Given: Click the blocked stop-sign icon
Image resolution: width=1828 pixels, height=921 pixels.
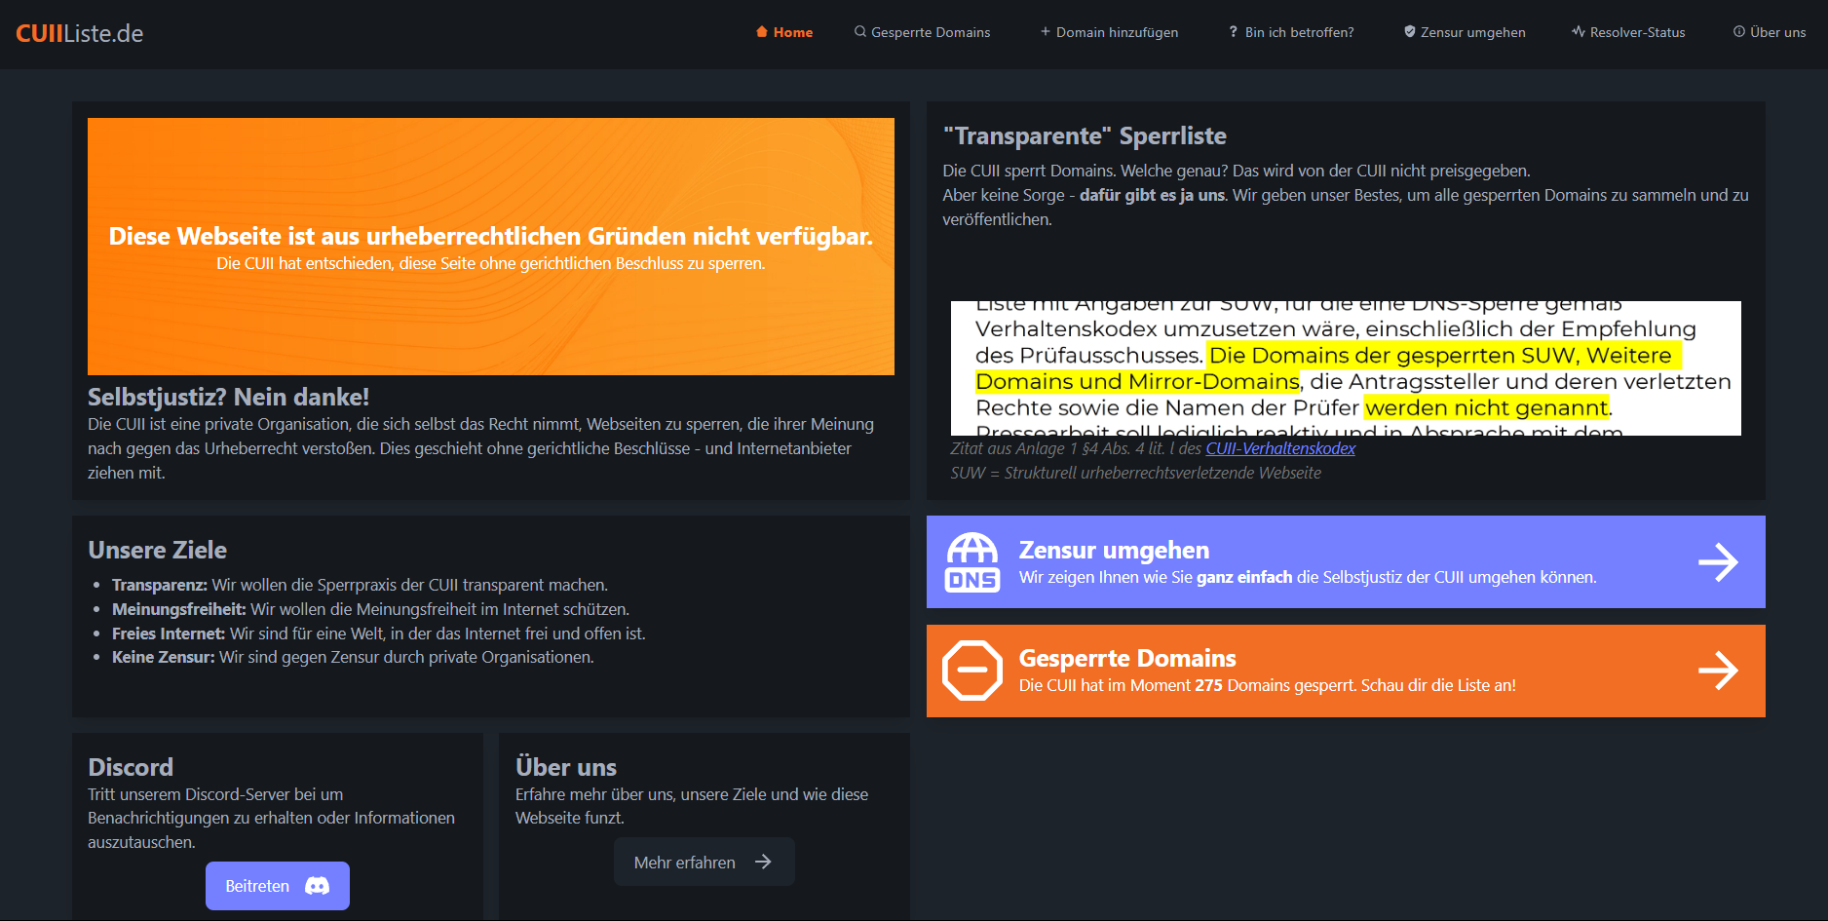Looking at the screenshot, I should pos(971,671).
